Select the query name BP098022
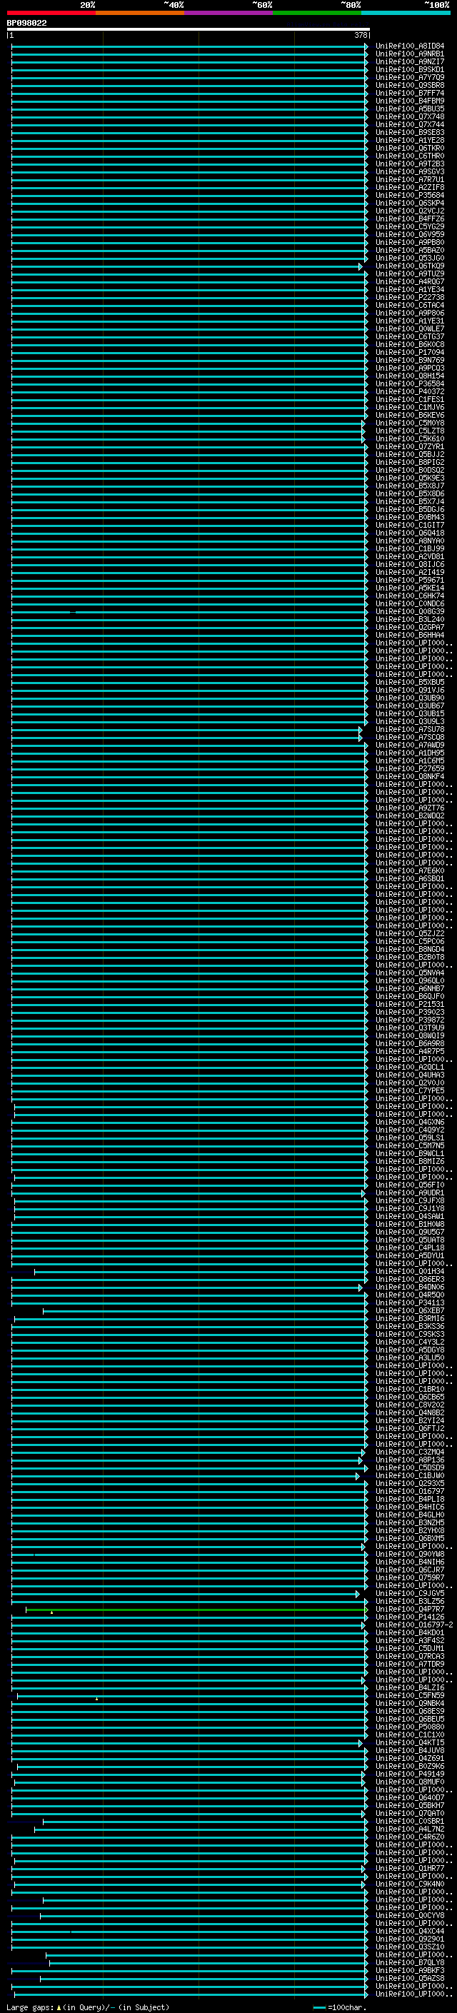The image size is (457, 2013). tap(26, 24)
